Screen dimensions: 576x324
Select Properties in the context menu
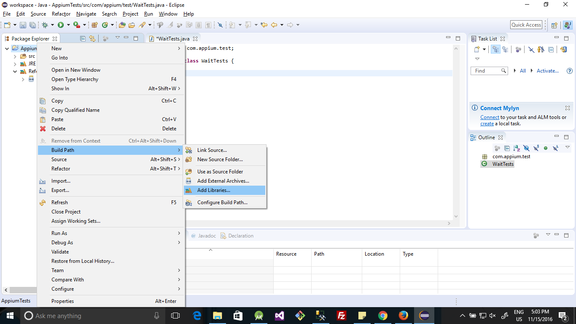pyautogui.click(x=111, y=301)
